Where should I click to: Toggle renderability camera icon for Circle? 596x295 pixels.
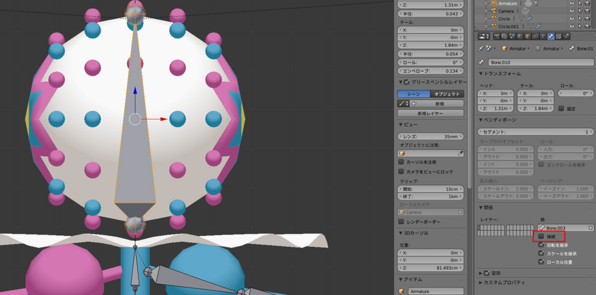[x=587, y=19]
